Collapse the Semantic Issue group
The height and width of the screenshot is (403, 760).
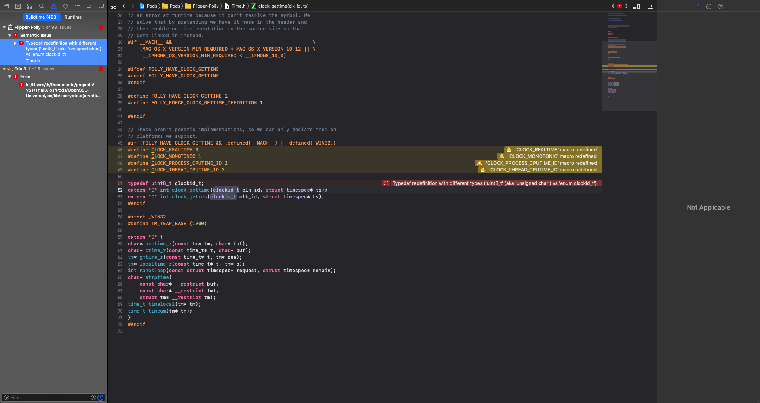(9, 35)
